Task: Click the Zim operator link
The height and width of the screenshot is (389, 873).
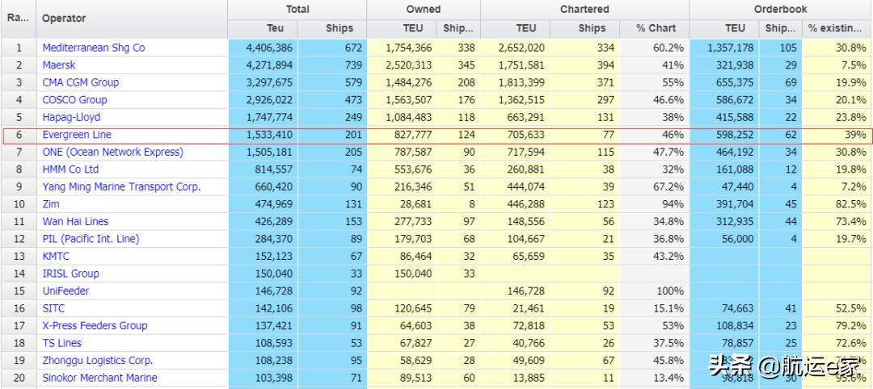Action: (x=51, y=204)
